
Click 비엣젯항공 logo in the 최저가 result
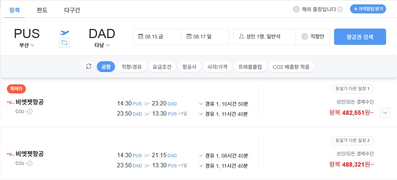pyautogui.click(x=11, y=102)
